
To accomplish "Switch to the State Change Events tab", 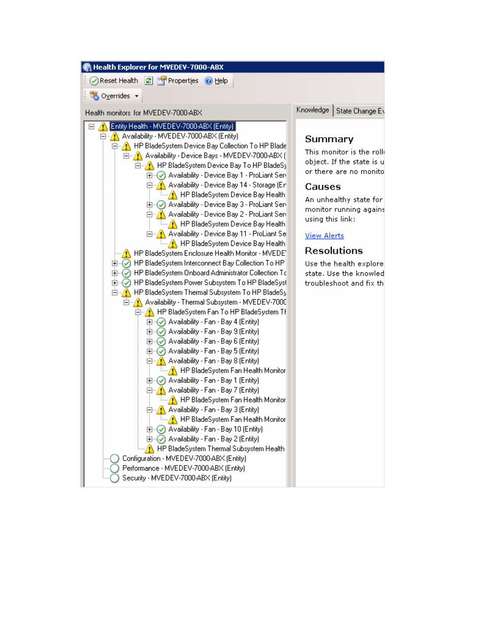I will (359, 111).
